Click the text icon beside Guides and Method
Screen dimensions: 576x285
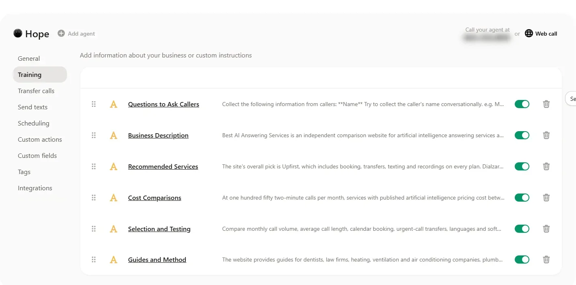[114, 260]
